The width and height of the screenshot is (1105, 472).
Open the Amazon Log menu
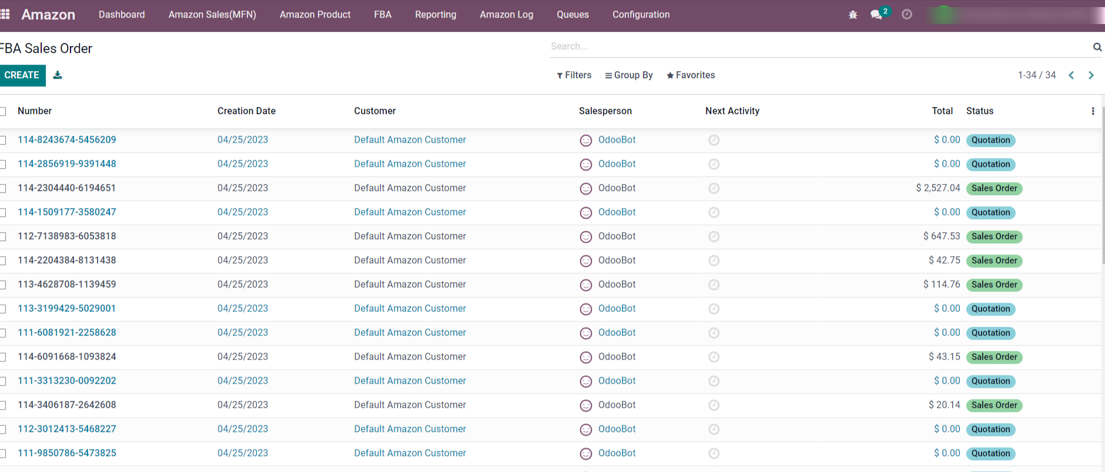507,15
